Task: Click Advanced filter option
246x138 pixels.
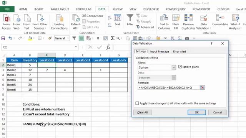Action: point(145,27)
